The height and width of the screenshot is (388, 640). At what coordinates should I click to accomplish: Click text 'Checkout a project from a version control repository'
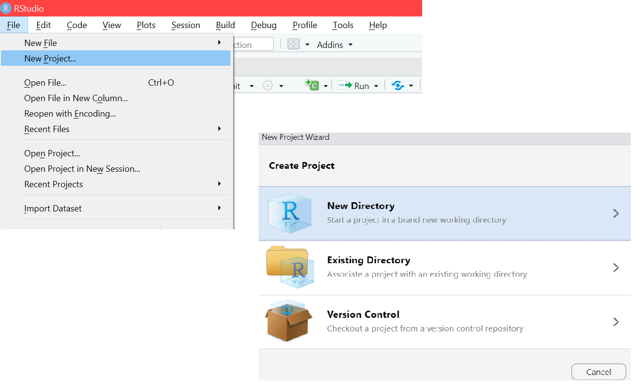click(x=425, y=328)
